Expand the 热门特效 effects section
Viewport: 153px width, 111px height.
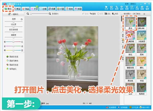pos(144,14)
